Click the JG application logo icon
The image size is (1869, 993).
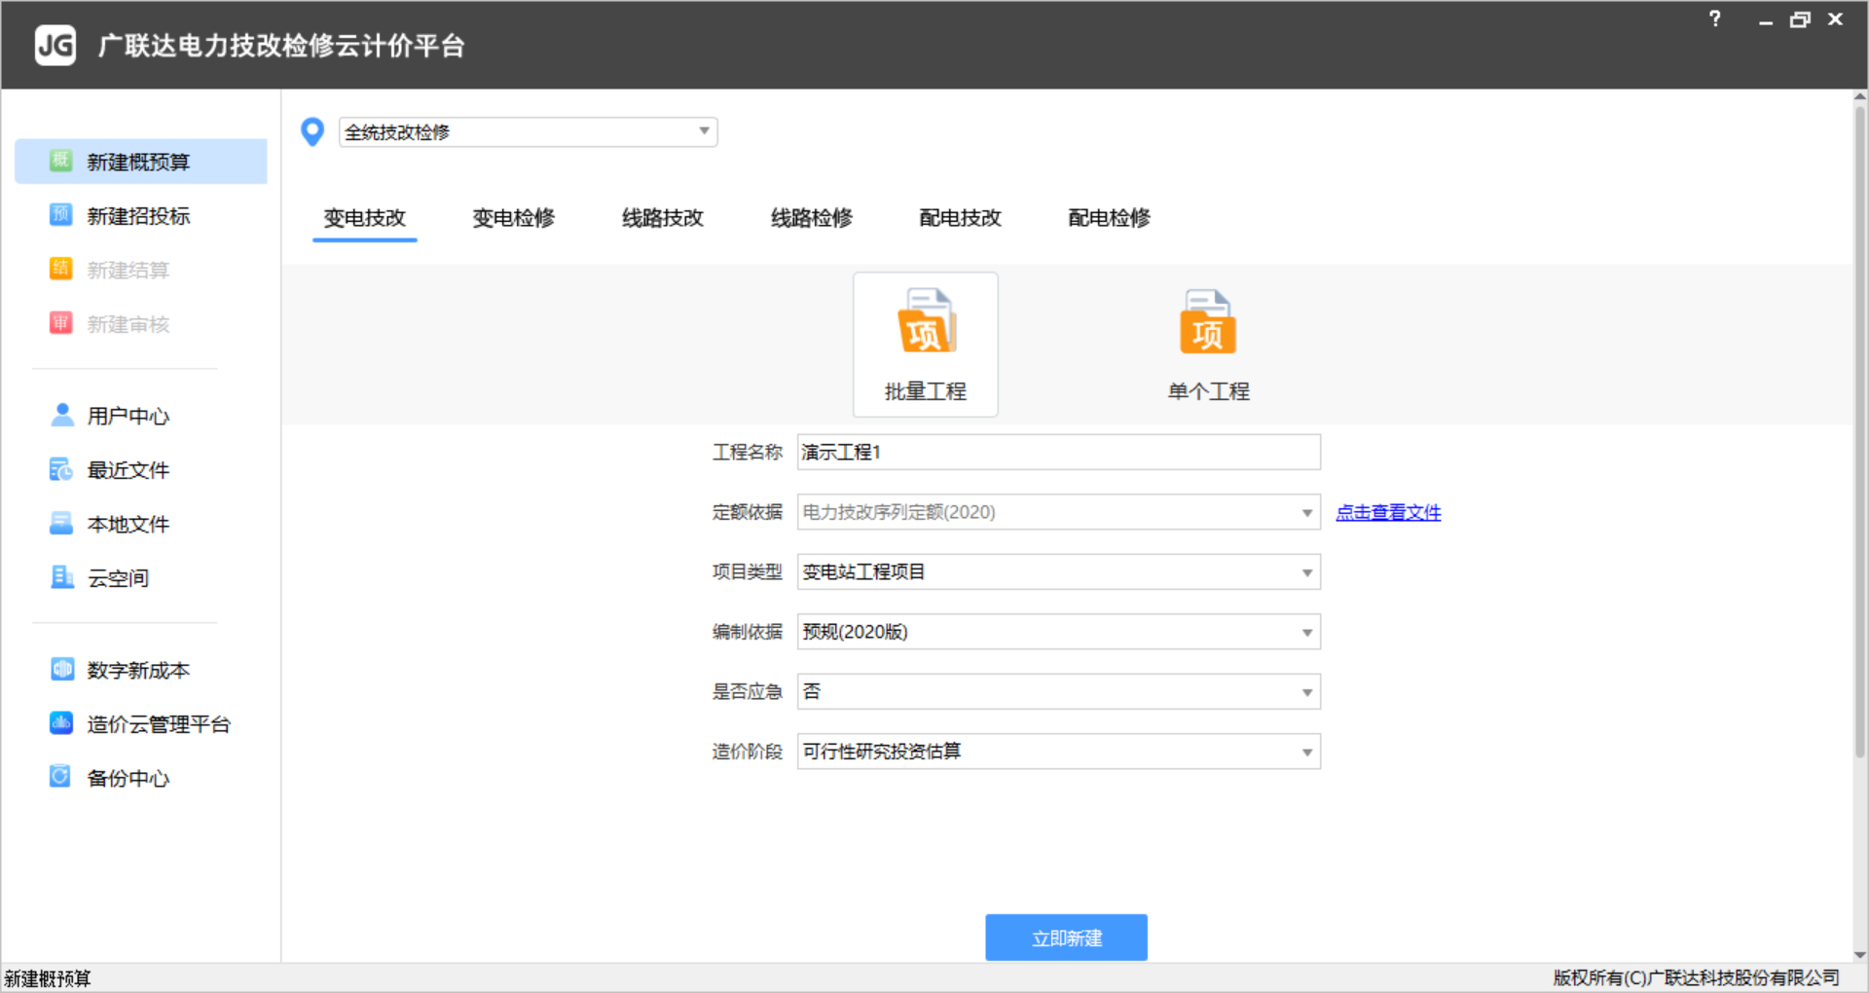click(55, 45)
